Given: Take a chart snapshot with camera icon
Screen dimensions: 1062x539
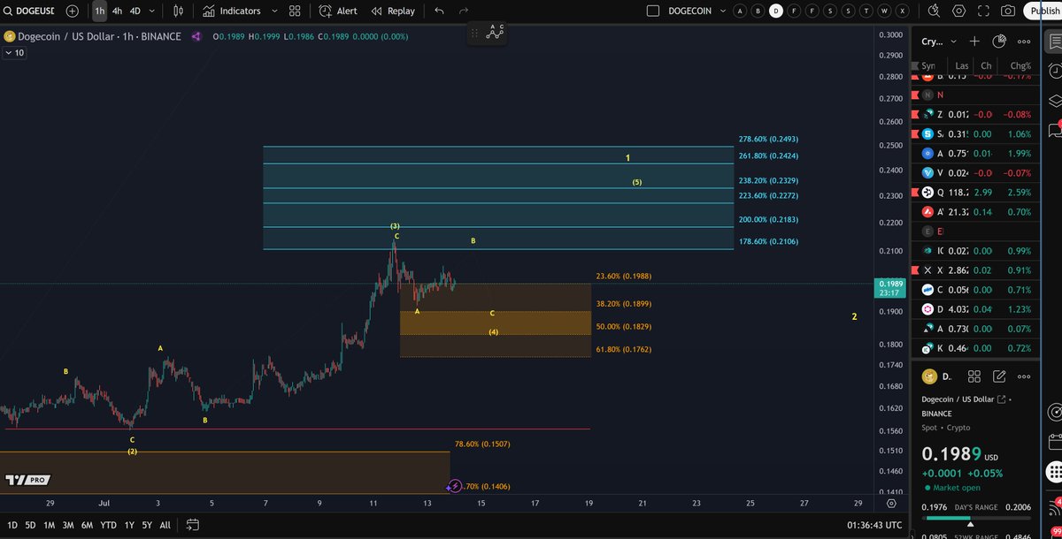Looking at the screenshot, I should tap(1008, 11).
